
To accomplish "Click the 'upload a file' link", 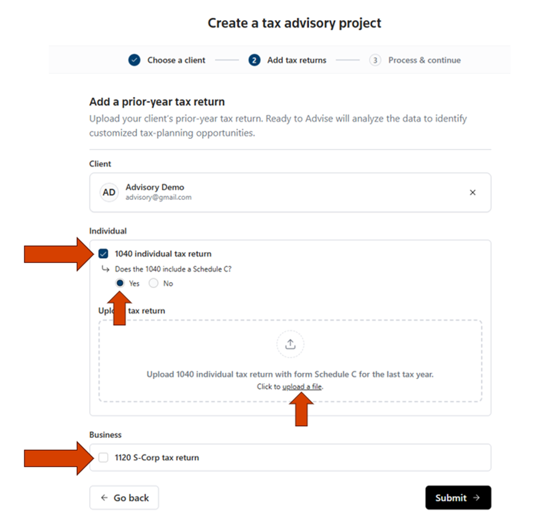I will point(302,387).
